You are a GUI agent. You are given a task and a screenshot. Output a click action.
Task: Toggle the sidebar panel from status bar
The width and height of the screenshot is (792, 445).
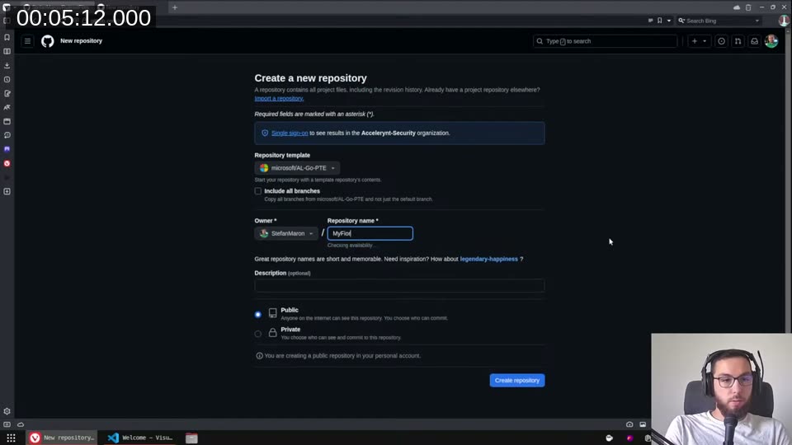pyautogui.click(x=7, y=424)
